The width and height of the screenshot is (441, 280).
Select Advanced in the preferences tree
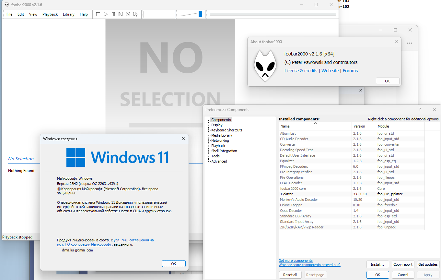pyautogui.click(x=219, y=161)
